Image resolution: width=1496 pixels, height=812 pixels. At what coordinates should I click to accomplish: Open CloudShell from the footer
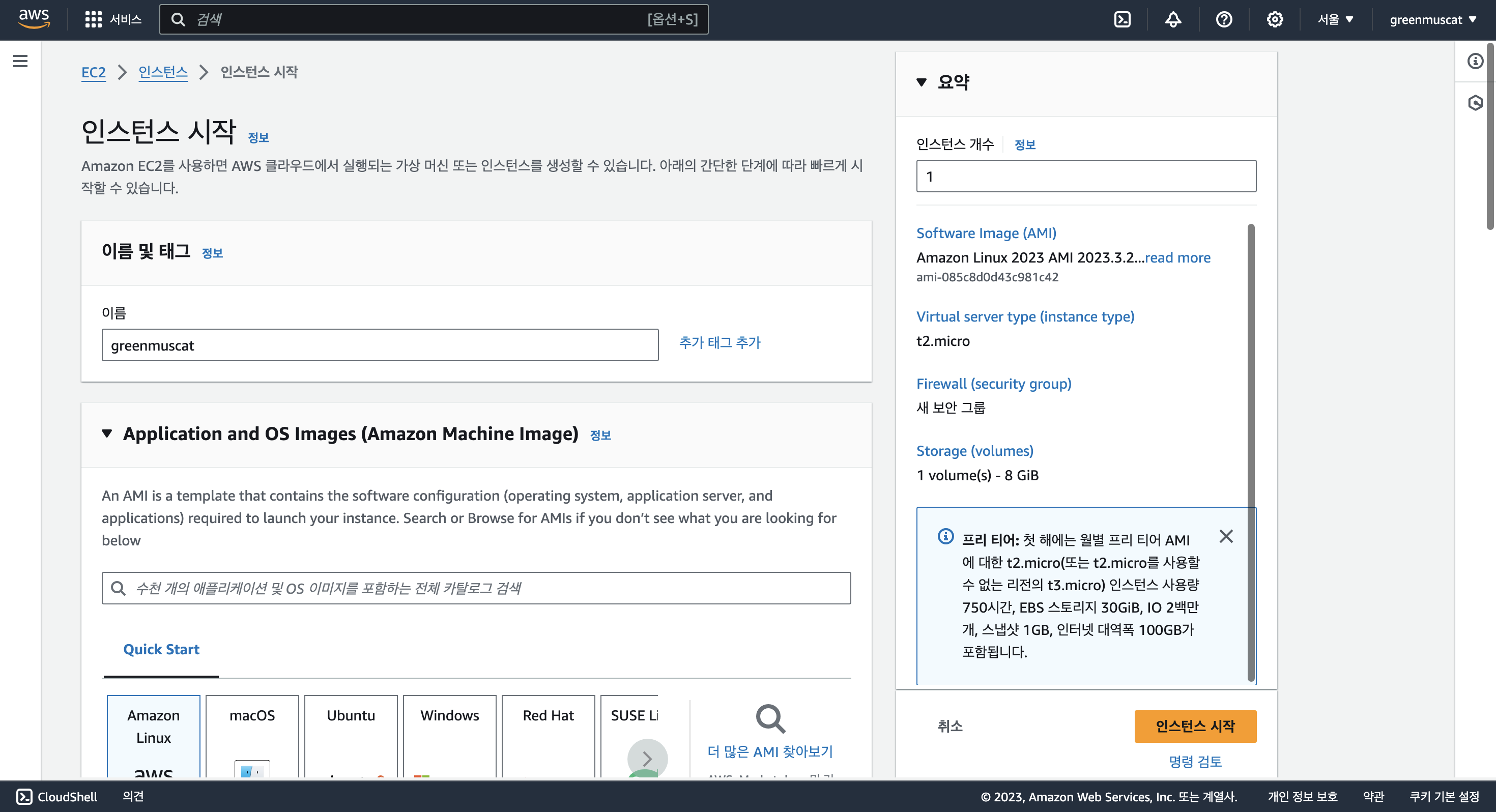coord(57,796)
